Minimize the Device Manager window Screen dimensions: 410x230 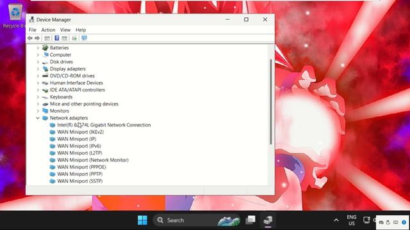(x=227, y=20)
